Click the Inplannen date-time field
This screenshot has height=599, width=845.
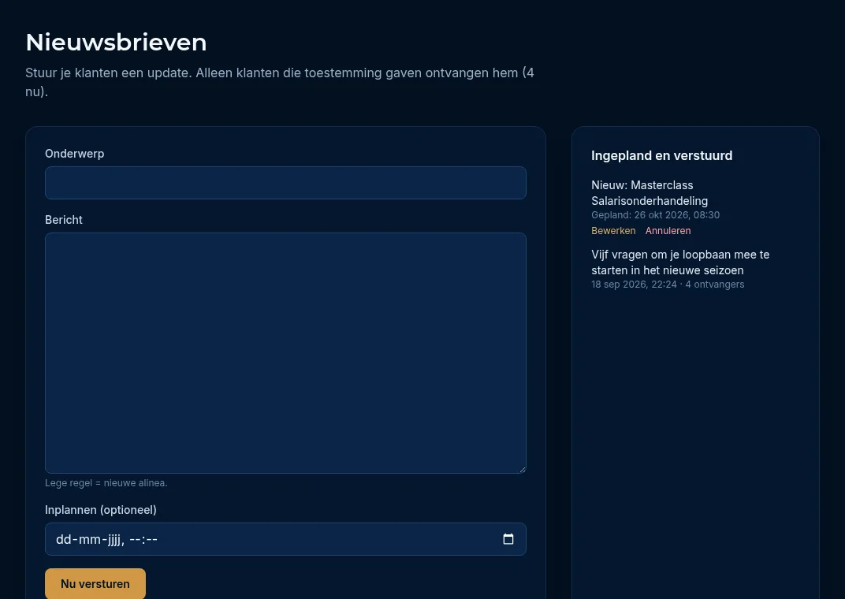click(x=285, y=539)
